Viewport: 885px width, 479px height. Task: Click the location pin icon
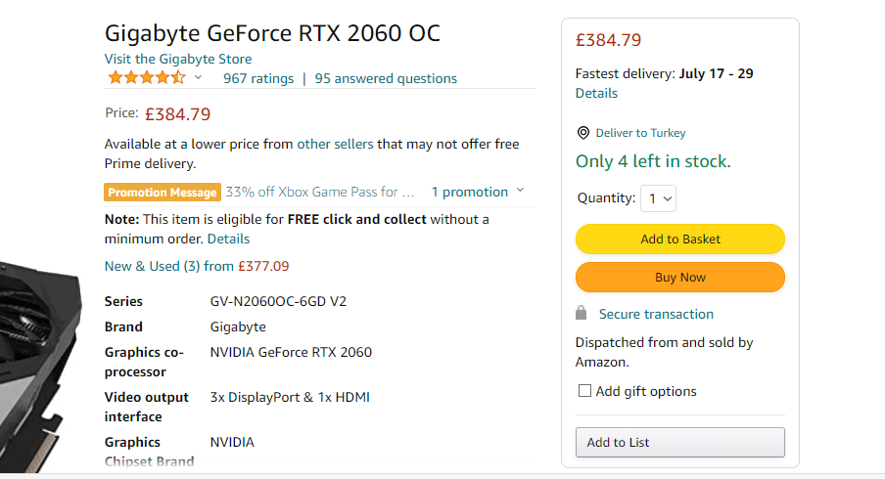583,133
